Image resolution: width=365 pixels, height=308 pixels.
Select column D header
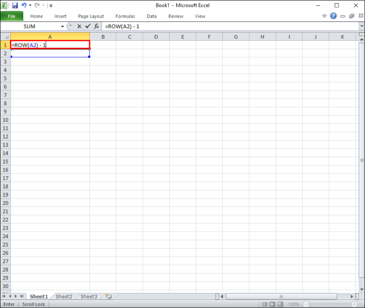point(156,37)
